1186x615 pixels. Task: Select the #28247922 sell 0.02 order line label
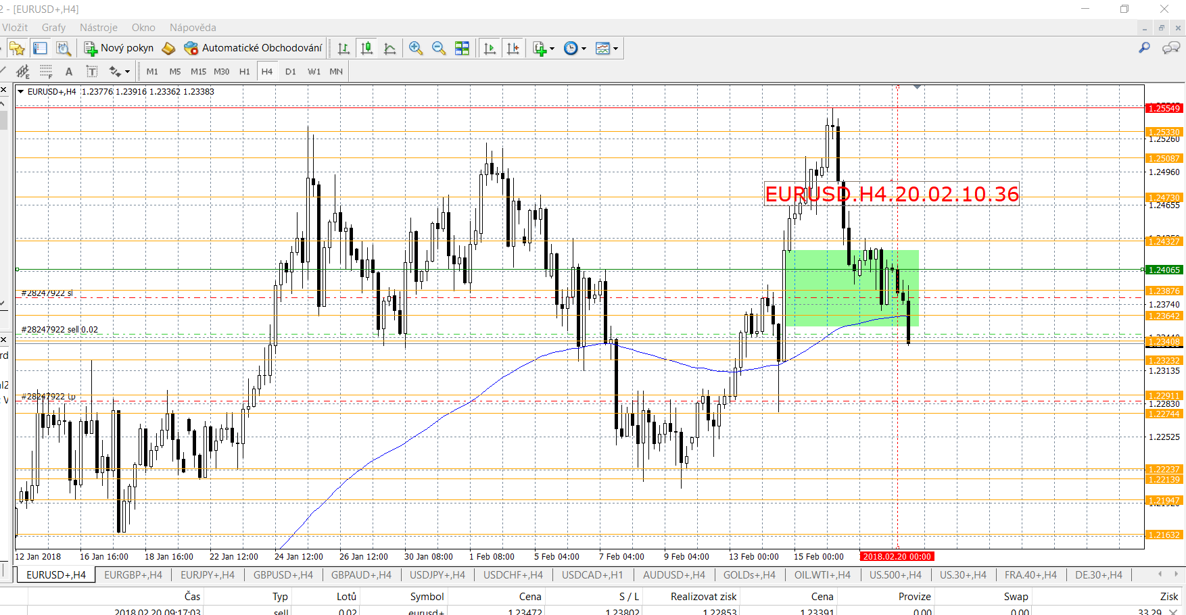pos(60,330)
